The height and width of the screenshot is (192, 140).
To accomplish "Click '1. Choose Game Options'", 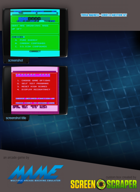I will click(34, 80).
